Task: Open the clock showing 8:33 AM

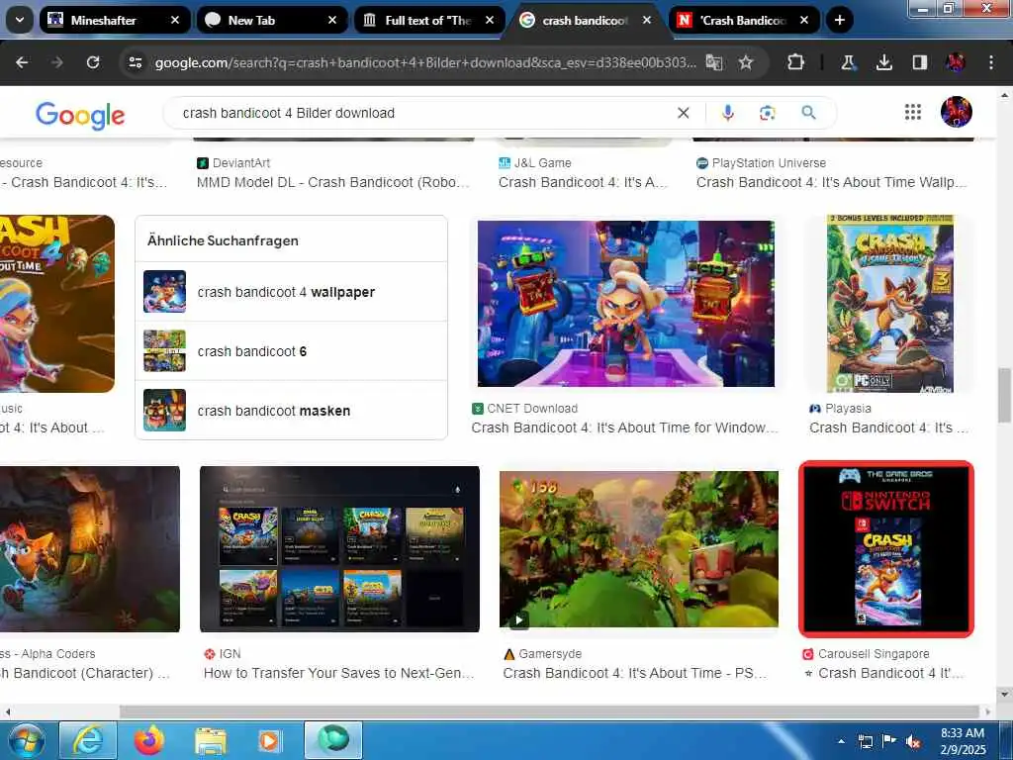Action: [963, 741]
